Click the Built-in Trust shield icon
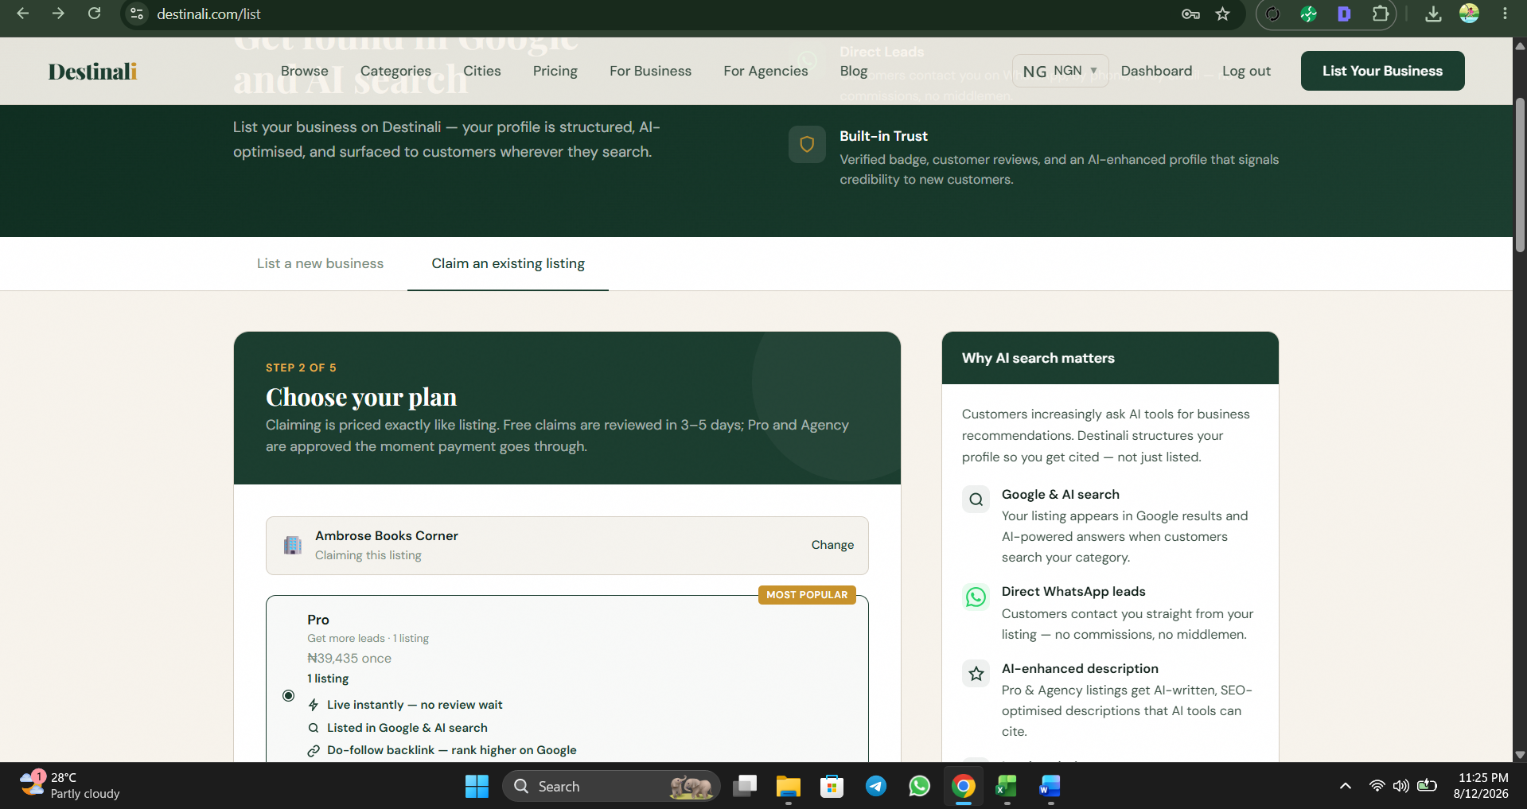The width and height of the screenshot is (1527, 809). (x=807, y=144)
